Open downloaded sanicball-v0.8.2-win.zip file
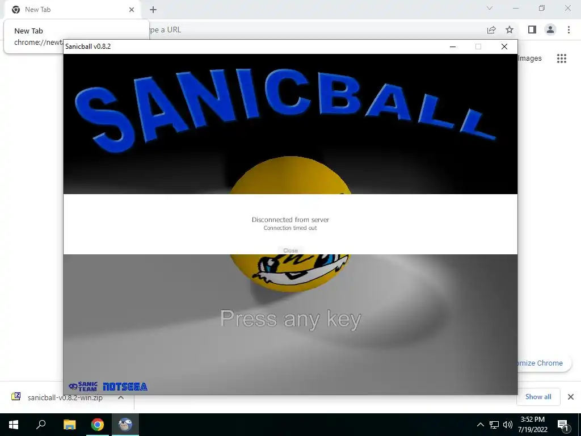581x436 pixels. click(65, 397)
